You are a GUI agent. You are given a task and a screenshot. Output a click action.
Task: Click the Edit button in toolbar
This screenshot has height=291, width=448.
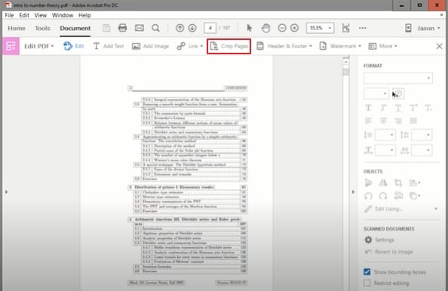[x=74, y=46]
